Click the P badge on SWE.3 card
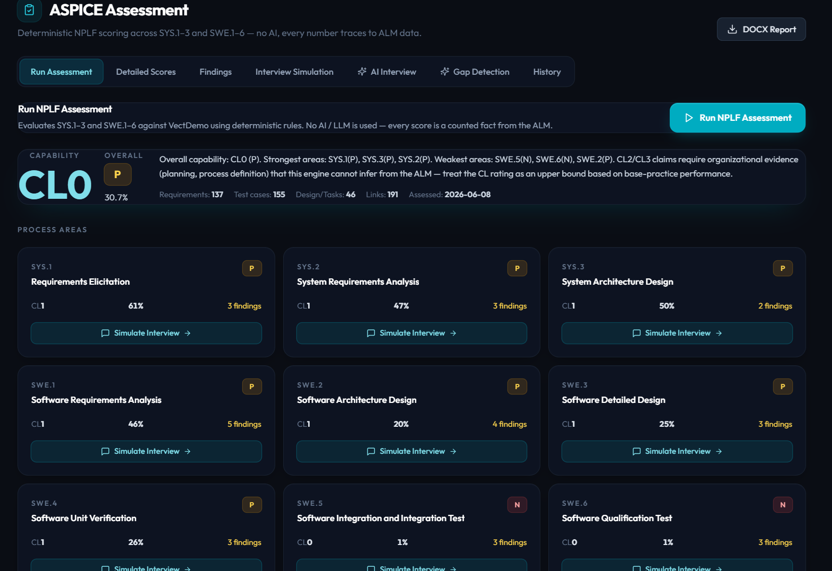 tap(783, 386)
